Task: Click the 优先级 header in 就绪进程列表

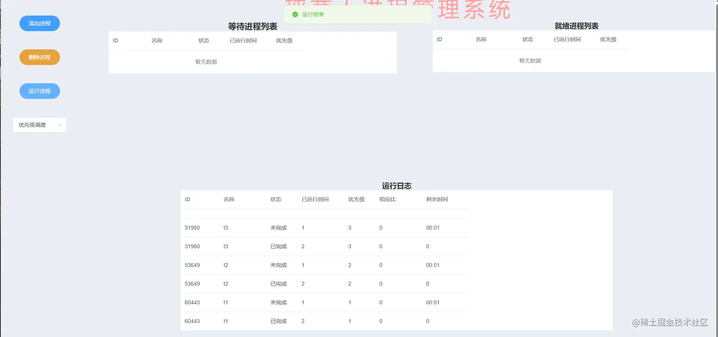Action: [608, 39]
